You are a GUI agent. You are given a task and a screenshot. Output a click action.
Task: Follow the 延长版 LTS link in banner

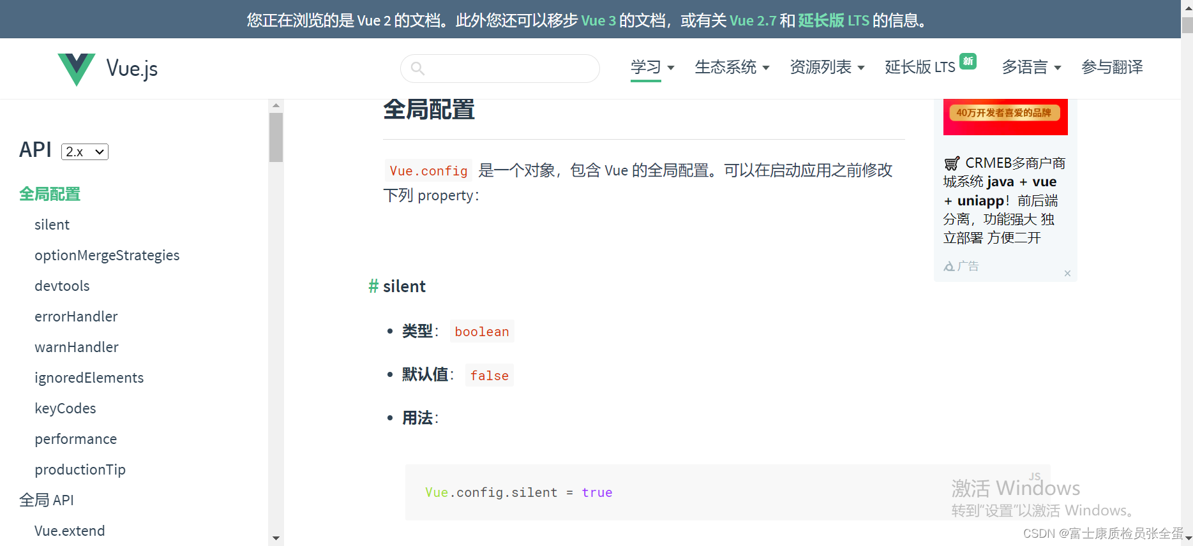[x=834, y=20]
